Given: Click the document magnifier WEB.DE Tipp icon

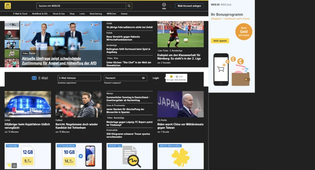Looking at the screenshot, I should [131, 157].
